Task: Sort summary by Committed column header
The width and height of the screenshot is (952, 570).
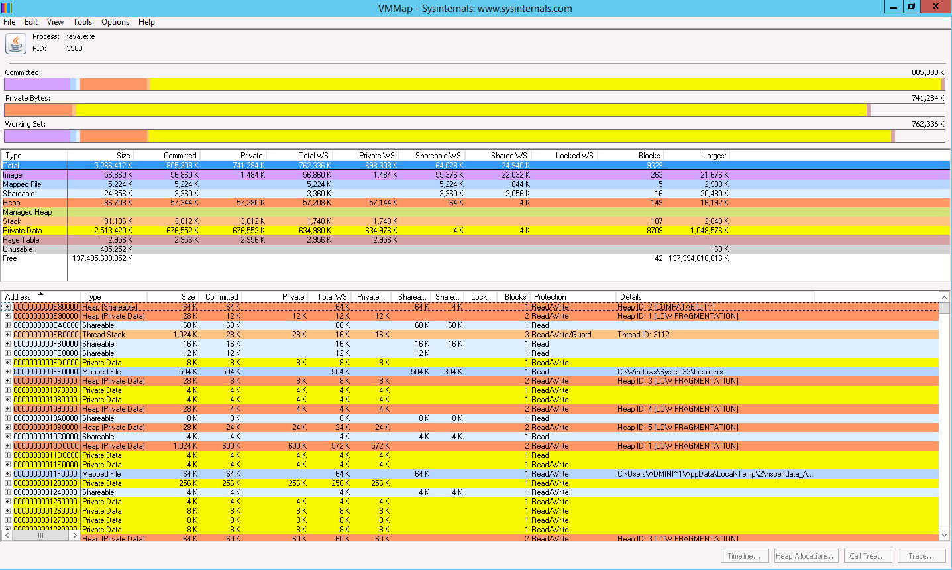Action: (x=167, y=156)
